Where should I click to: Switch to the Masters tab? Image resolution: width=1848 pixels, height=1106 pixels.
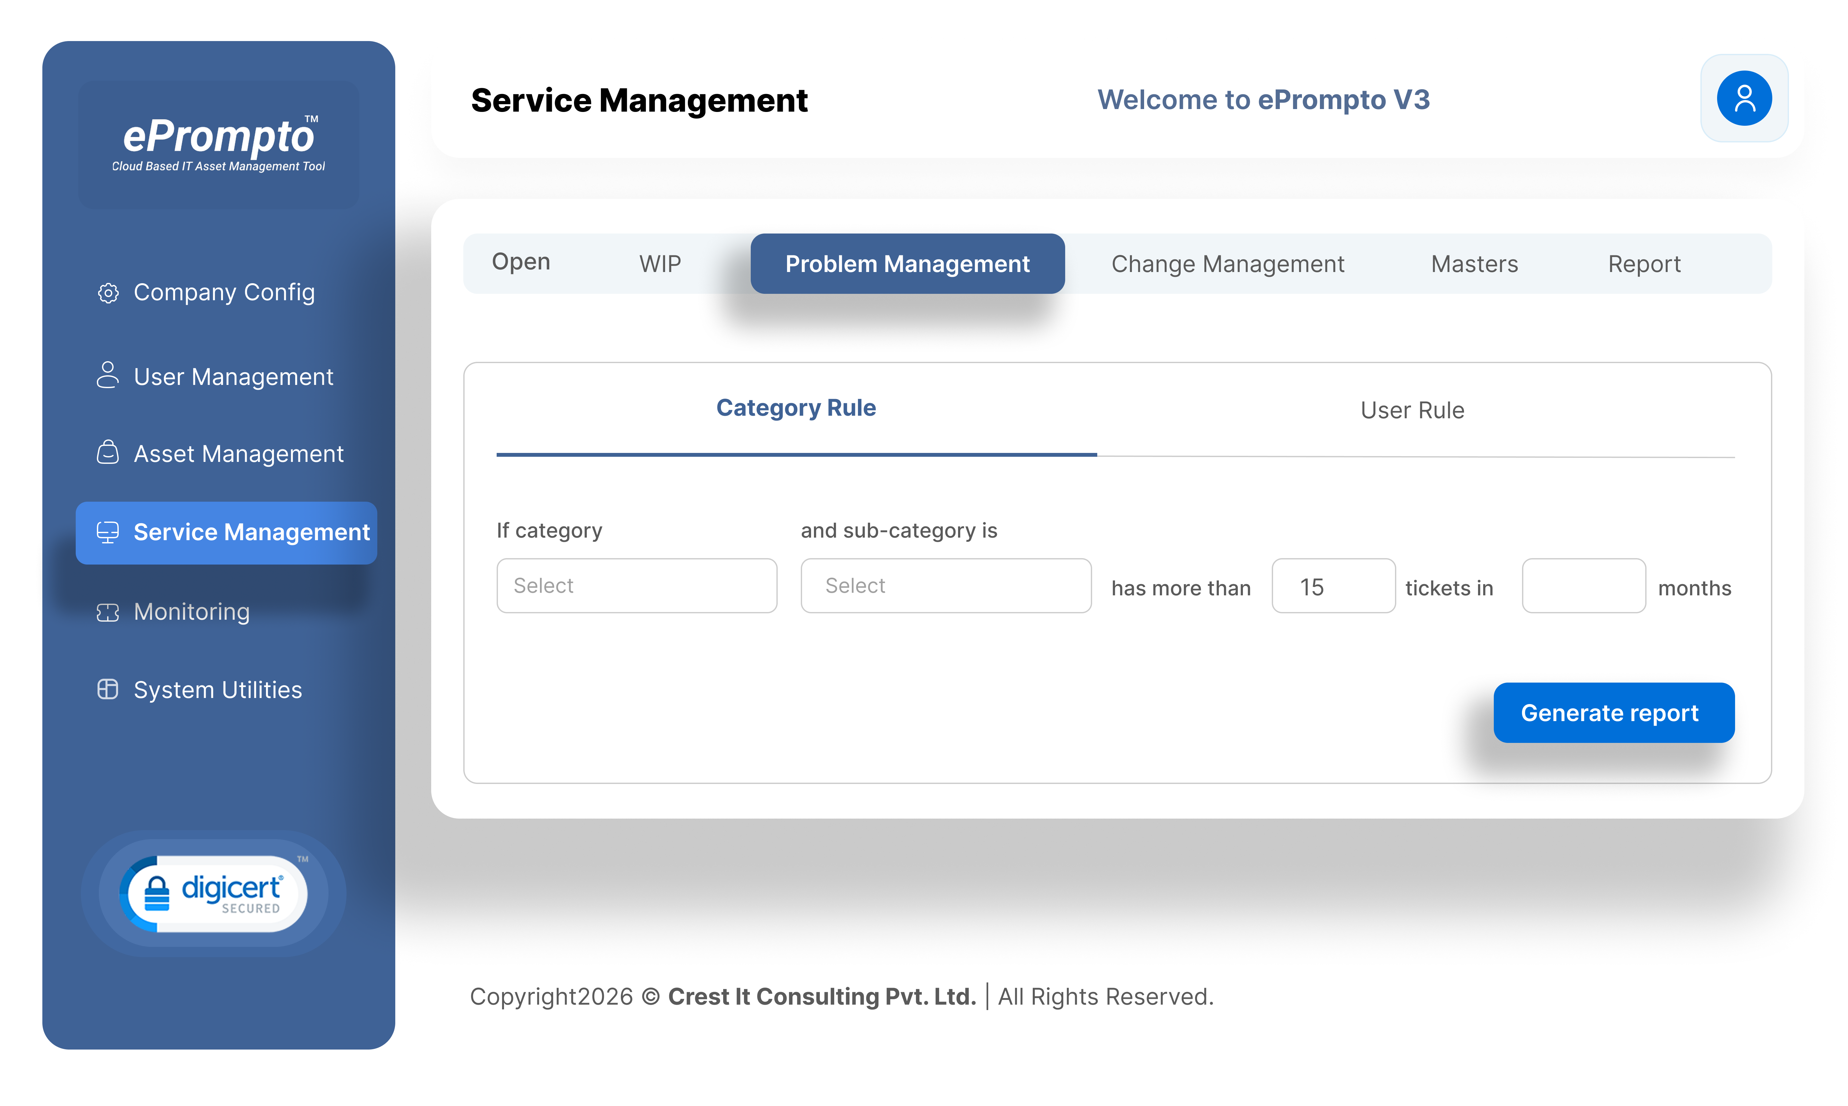(x=1475, y=264)
